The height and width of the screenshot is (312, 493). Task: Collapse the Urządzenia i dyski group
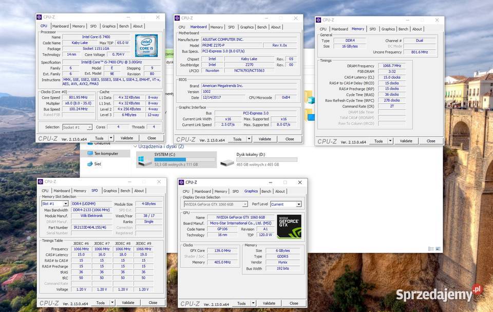point(136,146)
